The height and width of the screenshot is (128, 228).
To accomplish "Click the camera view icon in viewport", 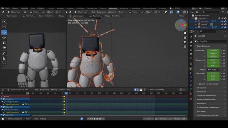I will coord(185,42).
